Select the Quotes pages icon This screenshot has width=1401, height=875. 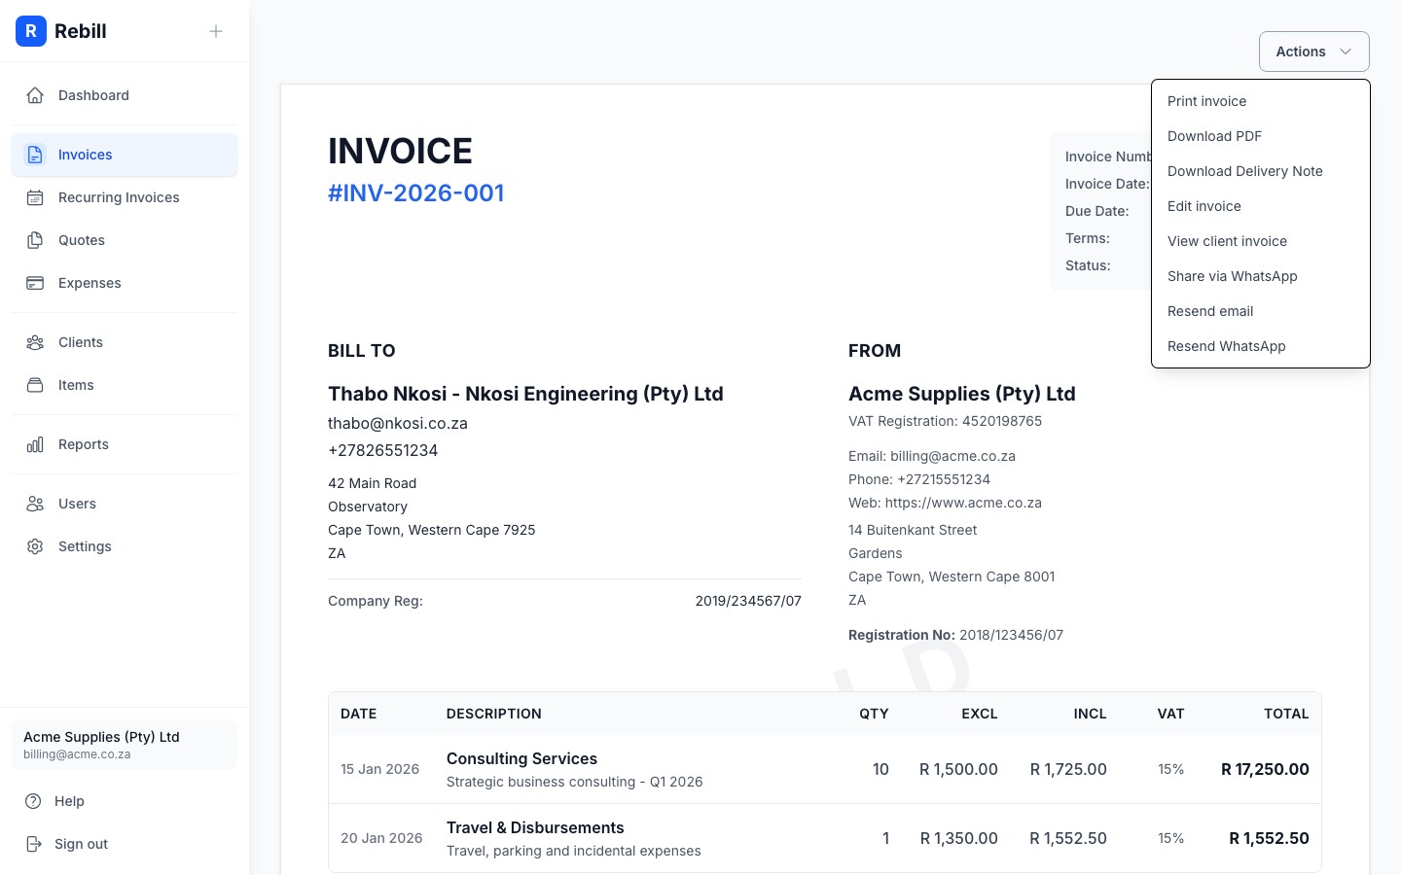[x=35, y=240]
